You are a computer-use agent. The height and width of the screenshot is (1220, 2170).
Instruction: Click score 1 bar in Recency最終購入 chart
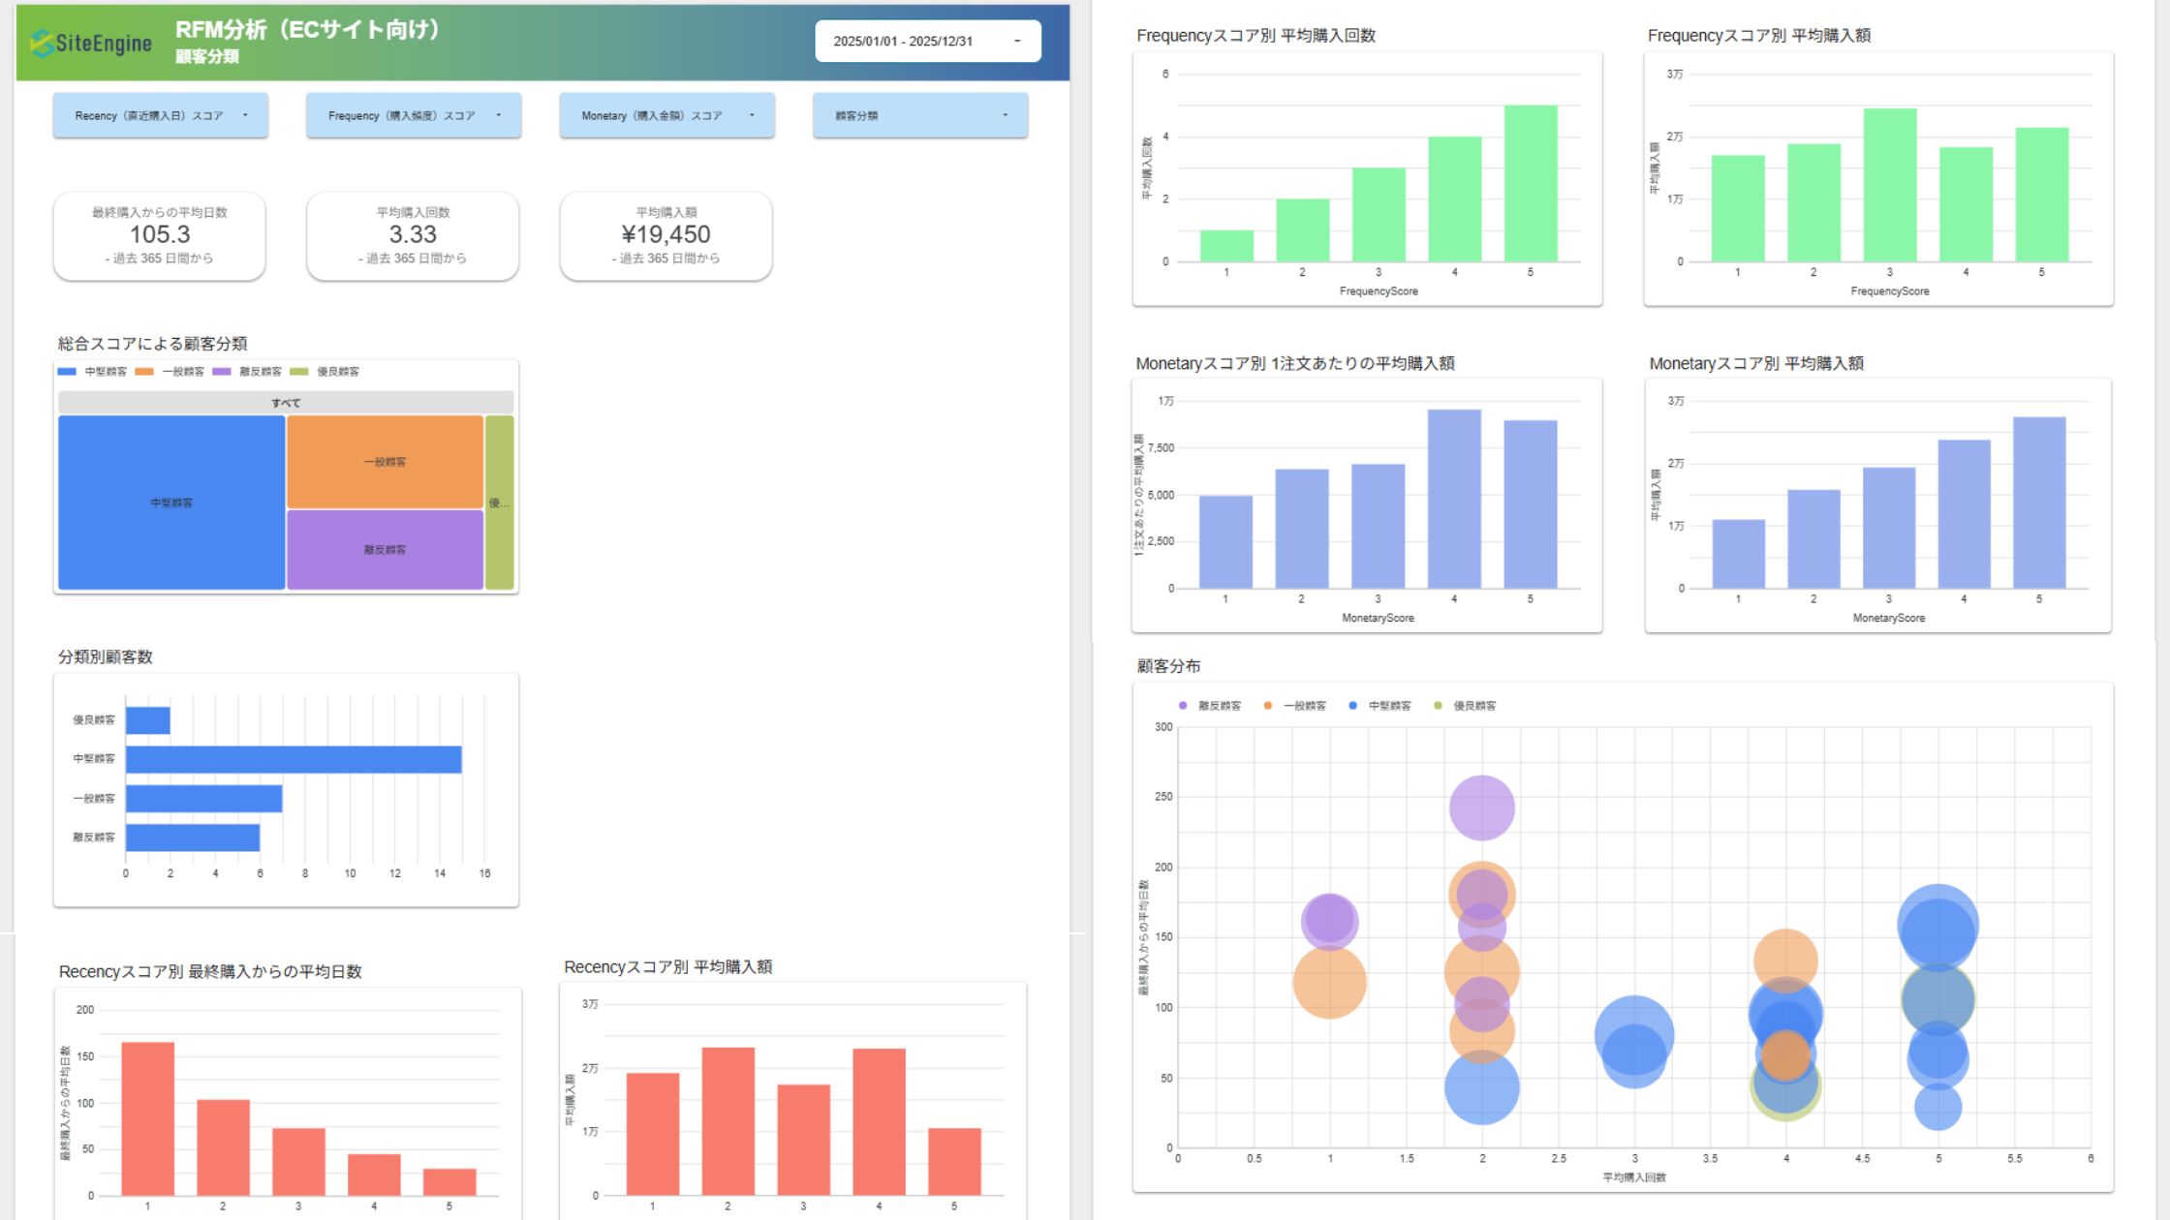click(148, 1118)
